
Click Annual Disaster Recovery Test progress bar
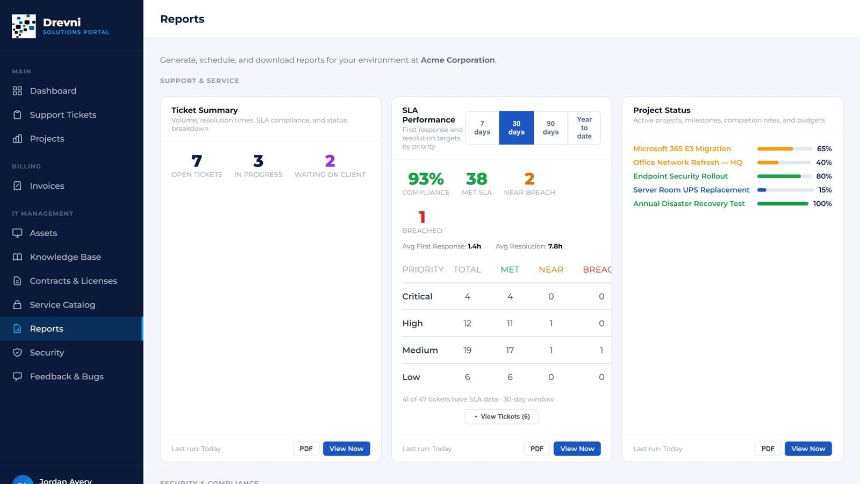tap(783, 204)
